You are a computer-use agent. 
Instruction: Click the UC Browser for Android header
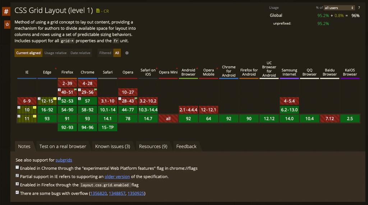(269, 69)
